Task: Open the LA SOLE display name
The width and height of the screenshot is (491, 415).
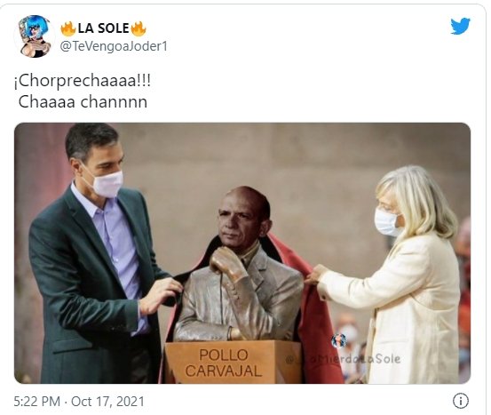Action: click(103, 28)
